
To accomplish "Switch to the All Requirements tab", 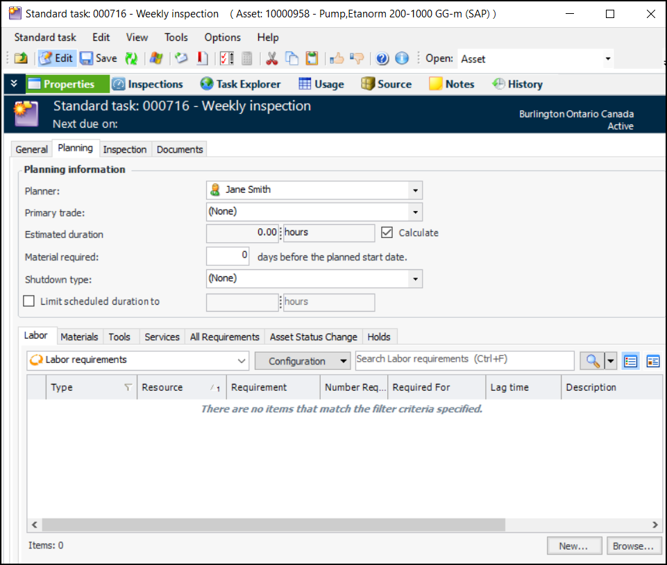I will pyautogui.click(x=225, y=337).
